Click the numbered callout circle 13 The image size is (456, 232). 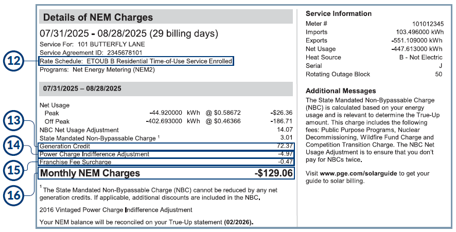tap(17, 122)
